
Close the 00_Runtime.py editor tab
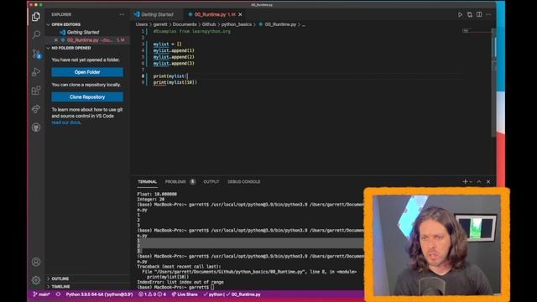(x=240, y=14)
